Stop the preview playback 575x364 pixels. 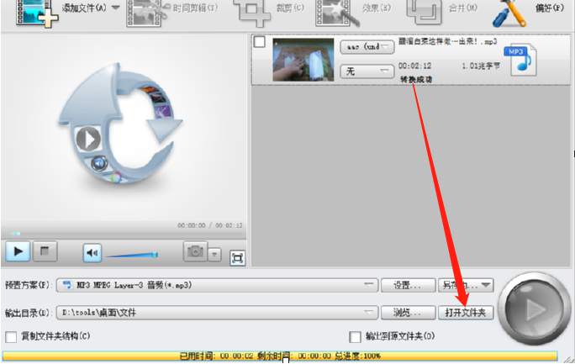45,251
